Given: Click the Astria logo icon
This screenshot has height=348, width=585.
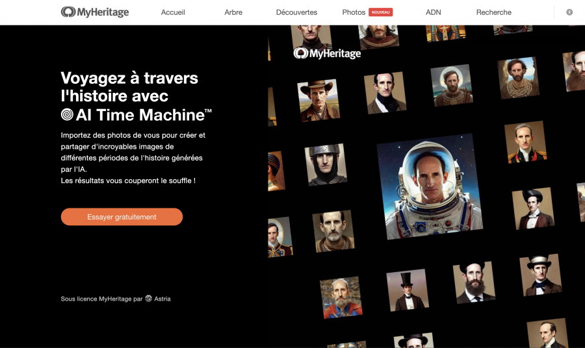Looking at the screenshot, I should pyautogui.click(x=148, y=299).
